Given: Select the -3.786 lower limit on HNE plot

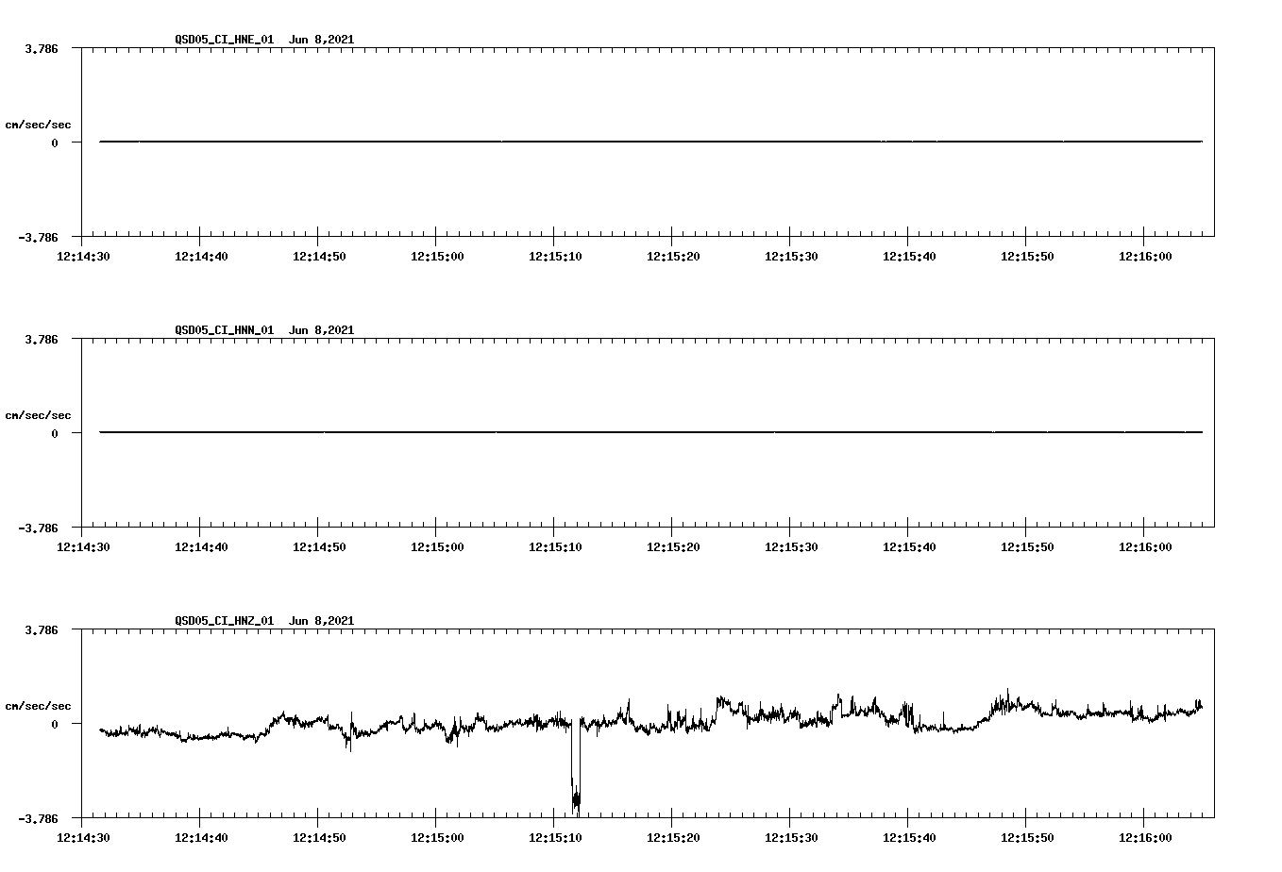Looking at the screenshot, I should [38, 237].
